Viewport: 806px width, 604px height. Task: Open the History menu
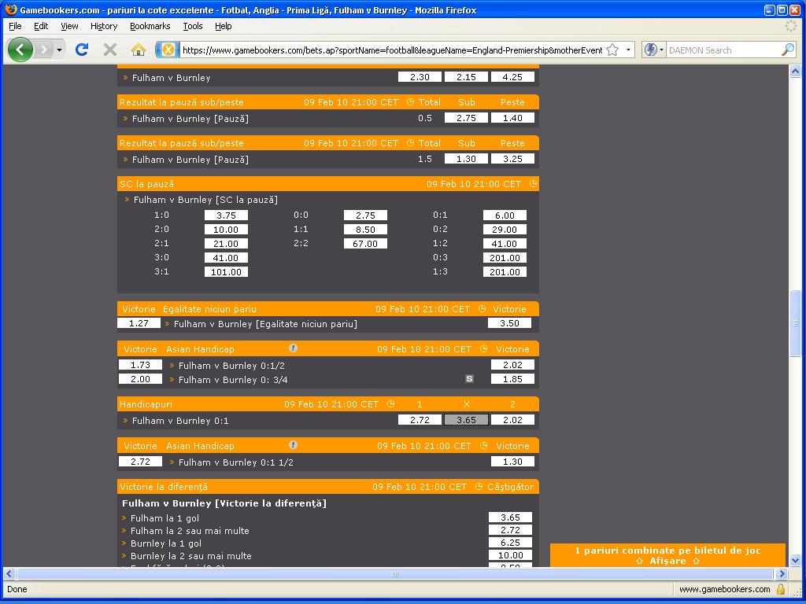point(104,26)
